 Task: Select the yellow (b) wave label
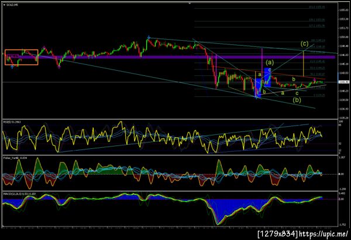(x=297, y=100)
